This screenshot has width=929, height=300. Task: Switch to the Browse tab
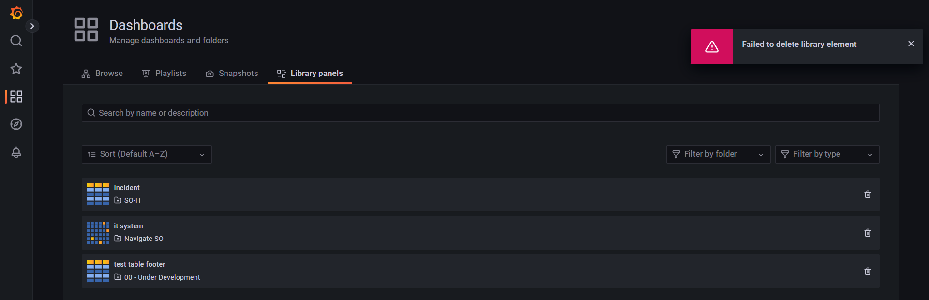pos(102,73)
